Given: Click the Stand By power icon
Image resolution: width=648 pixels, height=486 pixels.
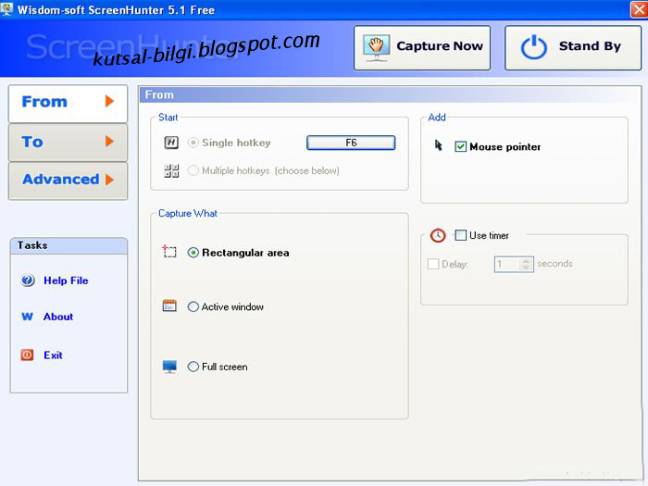Looking at the screenshot, I should pyautogui.click(x=533, y=47).
